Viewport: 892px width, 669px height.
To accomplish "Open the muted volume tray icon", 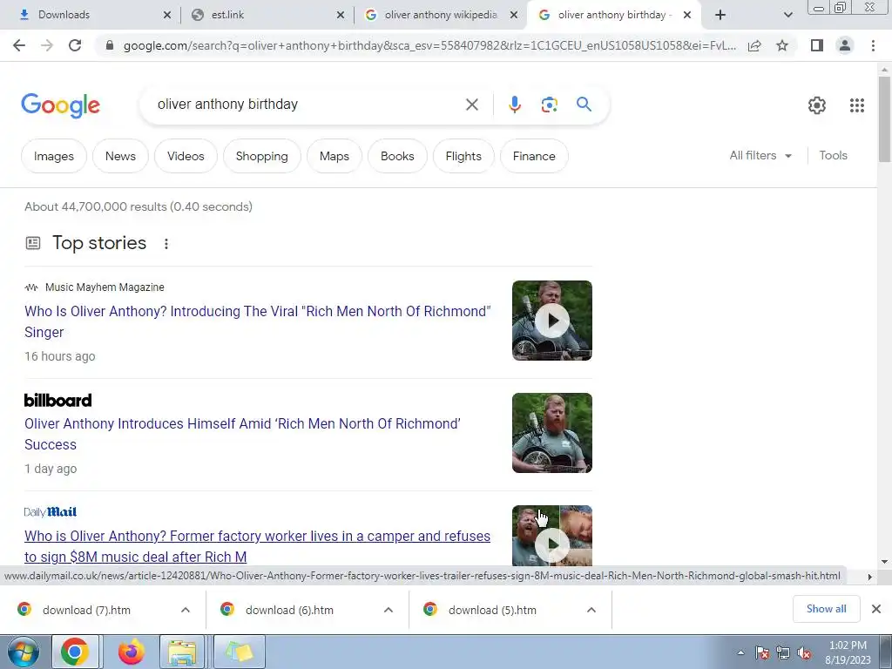I will pos(804,653).
